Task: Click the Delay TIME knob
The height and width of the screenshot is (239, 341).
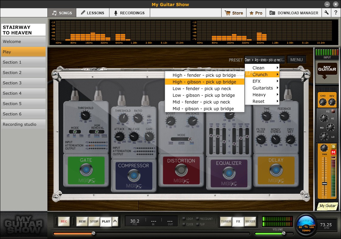Action: point(267,116)
